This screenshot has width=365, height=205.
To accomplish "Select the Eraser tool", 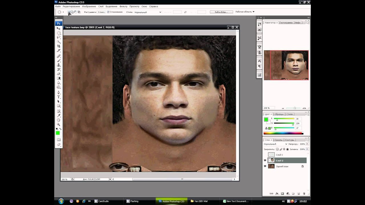I will coord(59,74).
